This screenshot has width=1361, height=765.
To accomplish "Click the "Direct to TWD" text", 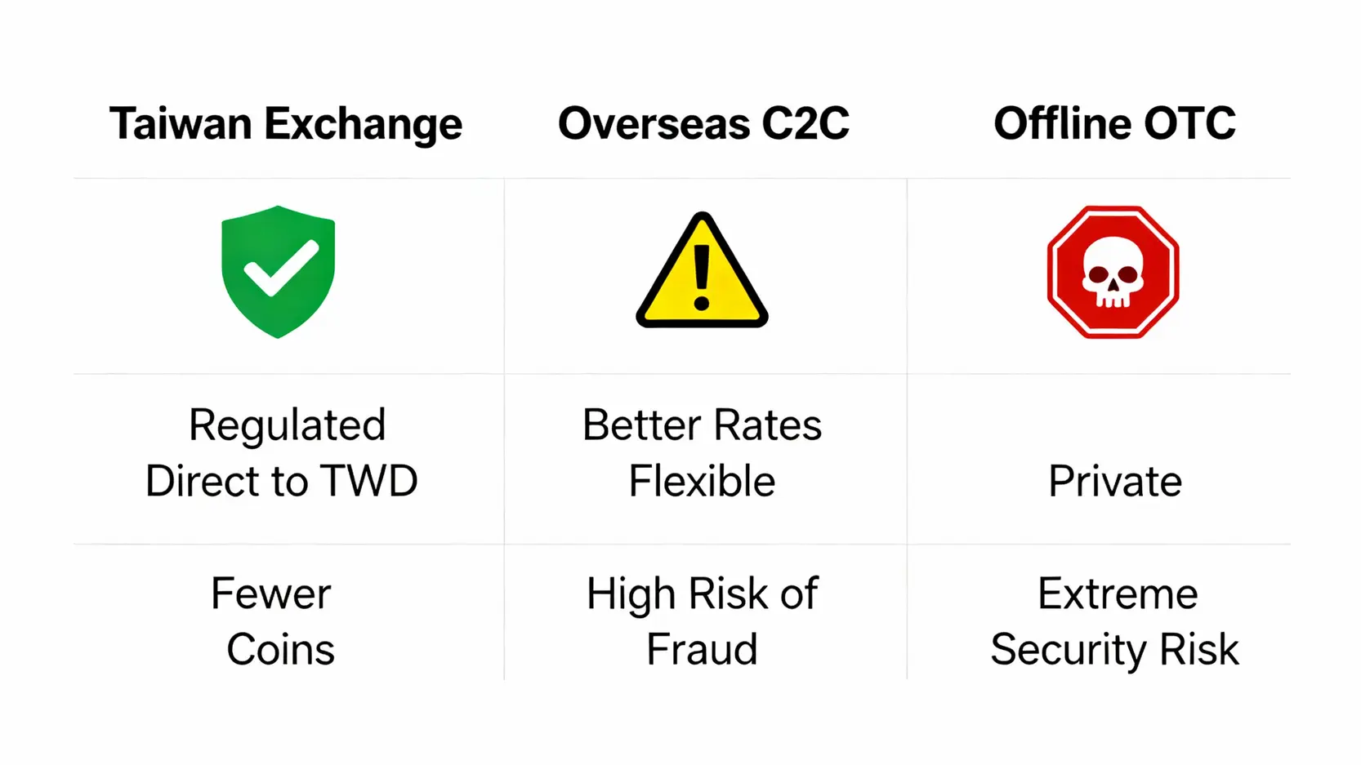I will point(282,481).
